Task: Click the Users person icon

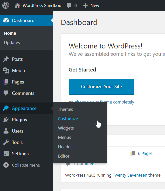Action: coord(6,131)
